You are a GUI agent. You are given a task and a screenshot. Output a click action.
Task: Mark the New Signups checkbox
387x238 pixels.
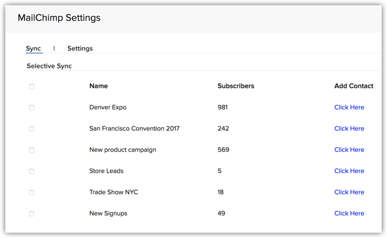click(31, 214)
